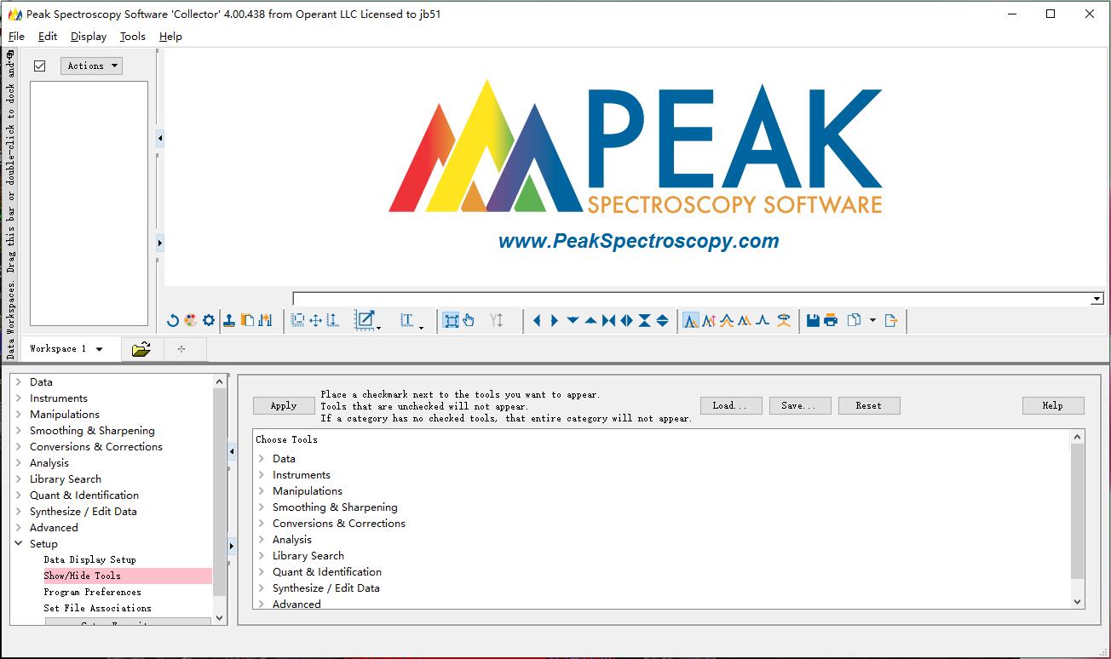
Task: Open the Help menu
Action: (170, 37)
